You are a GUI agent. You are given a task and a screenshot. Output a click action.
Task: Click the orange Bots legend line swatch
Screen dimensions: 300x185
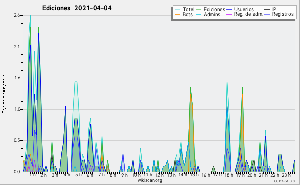pyautogui.click(x=177, y=14)
